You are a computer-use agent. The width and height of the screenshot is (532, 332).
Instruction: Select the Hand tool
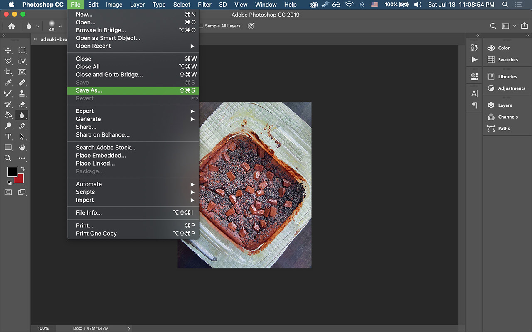pyautogui.click(x=22, y=147)
